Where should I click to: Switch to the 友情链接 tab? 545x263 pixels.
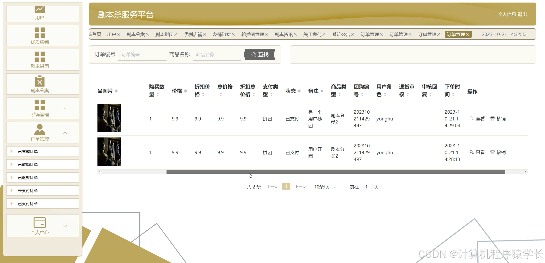click(222, 34)
